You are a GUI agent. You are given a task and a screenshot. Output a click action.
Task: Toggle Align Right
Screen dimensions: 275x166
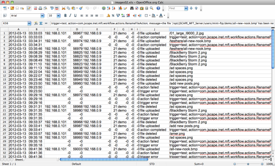click(x=92, y=16)
